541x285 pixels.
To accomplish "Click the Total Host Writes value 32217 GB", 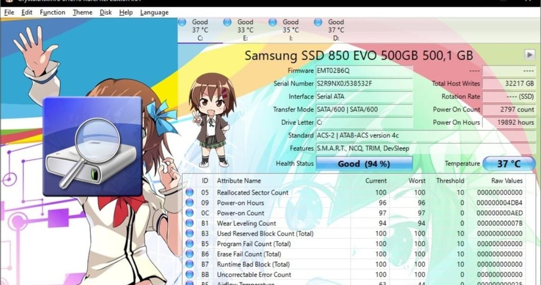I will 509,84.
